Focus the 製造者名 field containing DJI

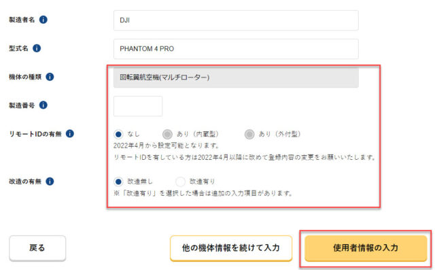236,20
